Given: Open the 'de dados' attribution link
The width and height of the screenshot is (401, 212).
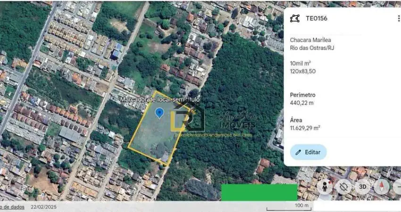Looking at the screenshot, I should 12,207.
